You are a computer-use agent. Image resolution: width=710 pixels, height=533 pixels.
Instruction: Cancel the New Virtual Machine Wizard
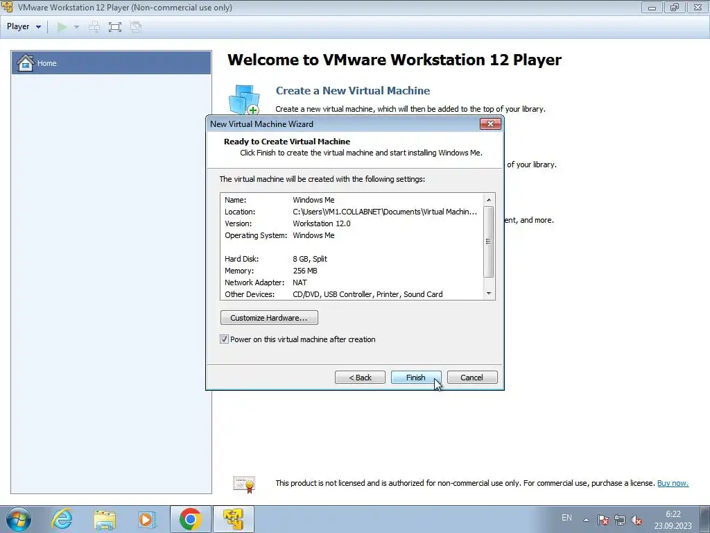click(471, 378)
